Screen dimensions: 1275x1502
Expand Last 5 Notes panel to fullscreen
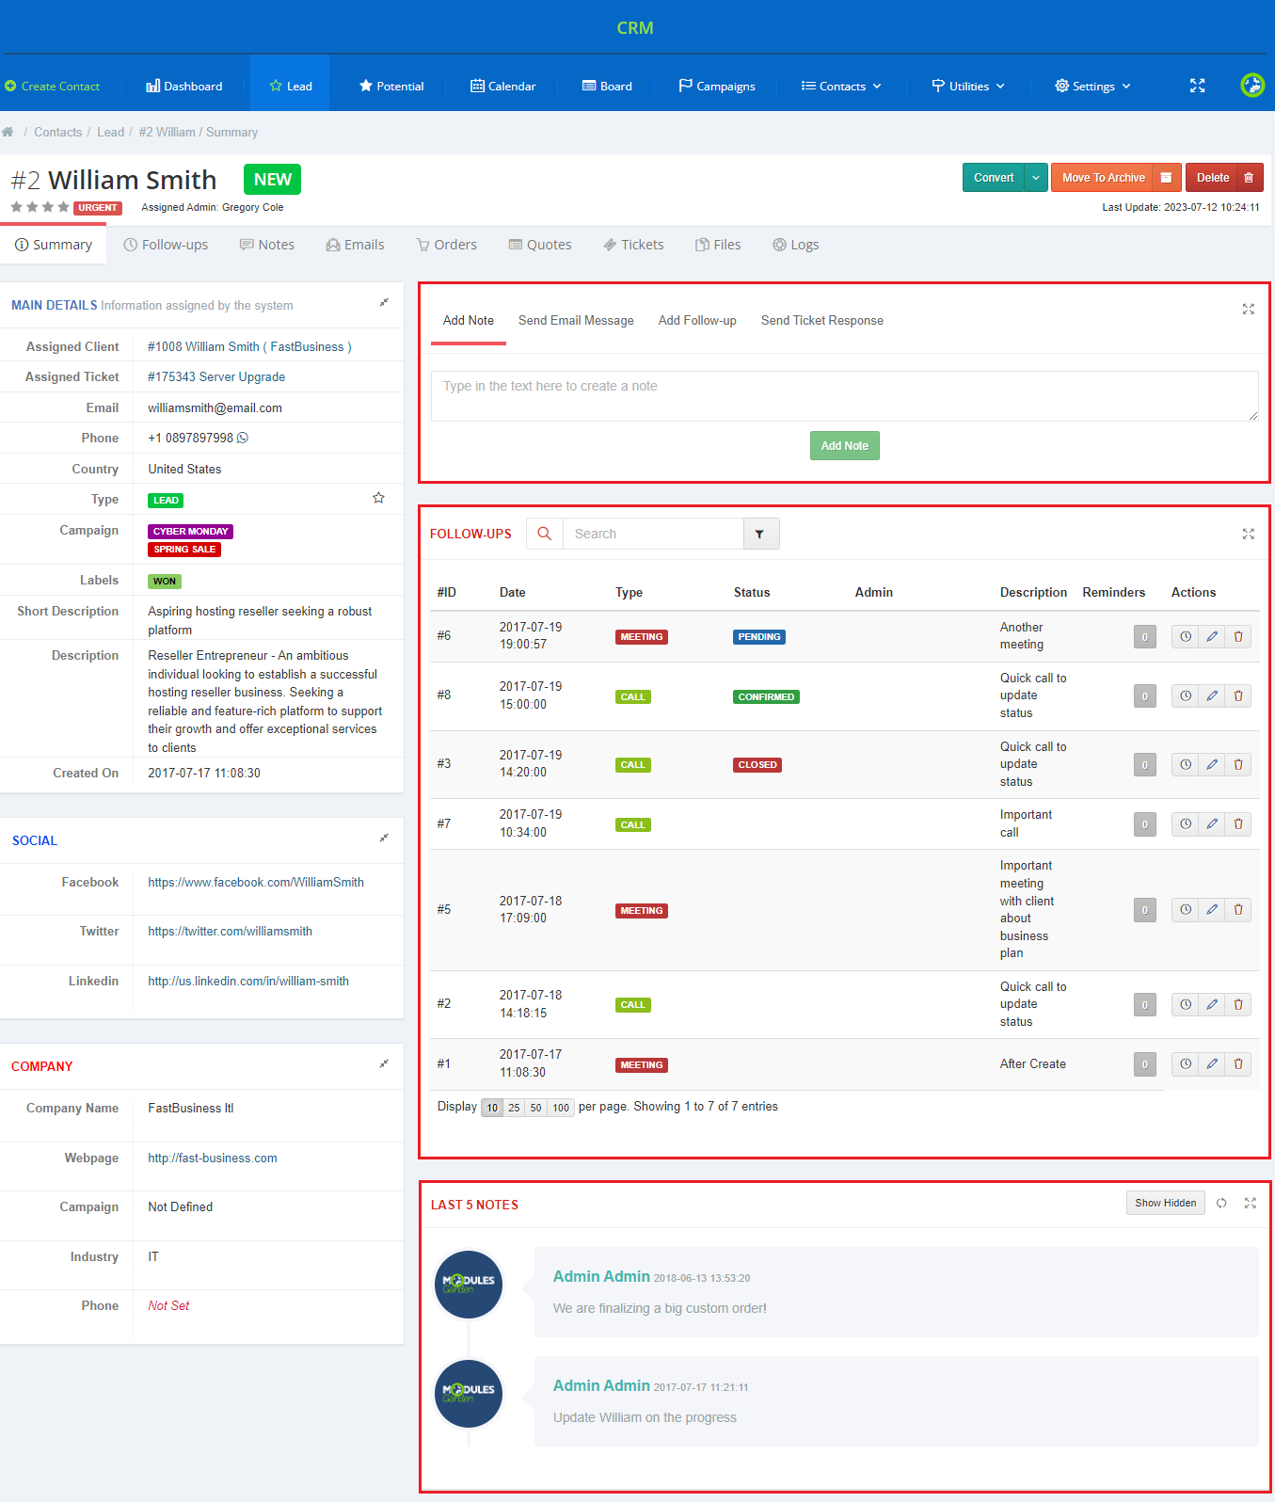pos(1251,1203)
